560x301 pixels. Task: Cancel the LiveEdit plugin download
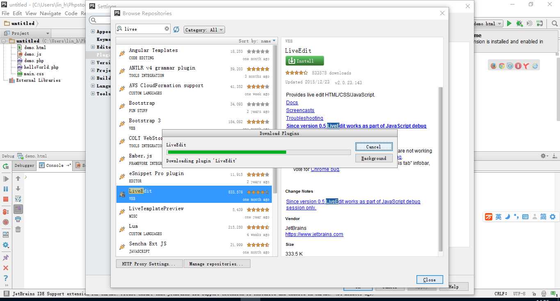coord(374,147)
